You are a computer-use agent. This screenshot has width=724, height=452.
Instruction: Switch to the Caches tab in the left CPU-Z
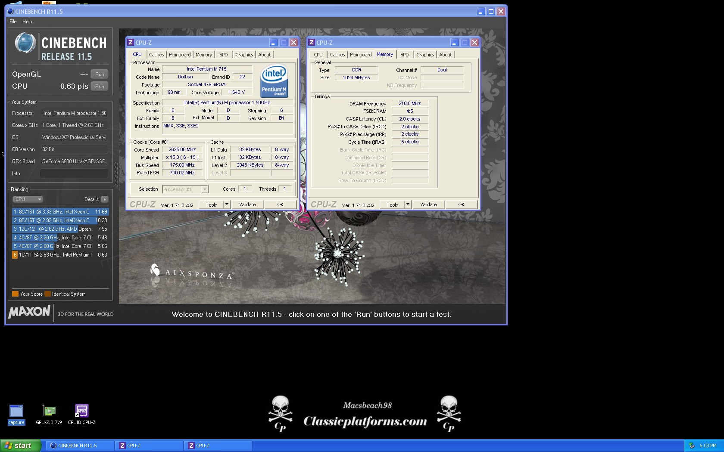tap(156, 55)
